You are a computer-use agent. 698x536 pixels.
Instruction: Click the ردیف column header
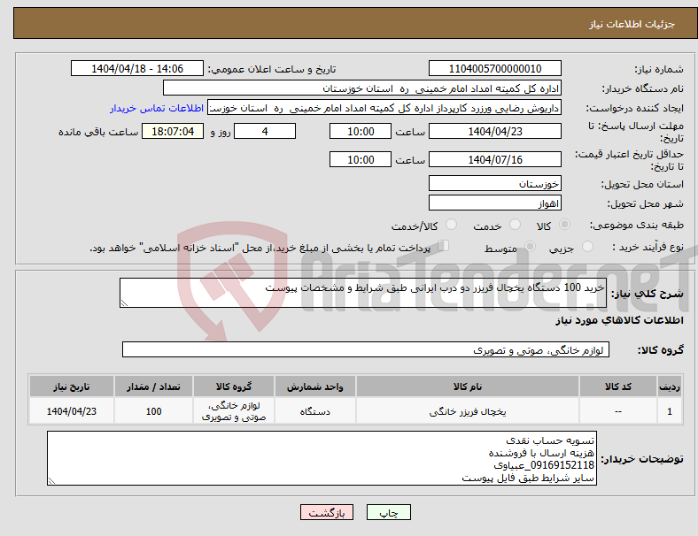click(x=670, y=387)
